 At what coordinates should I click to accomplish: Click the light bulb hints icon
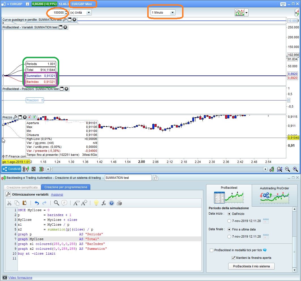[96, 203]
